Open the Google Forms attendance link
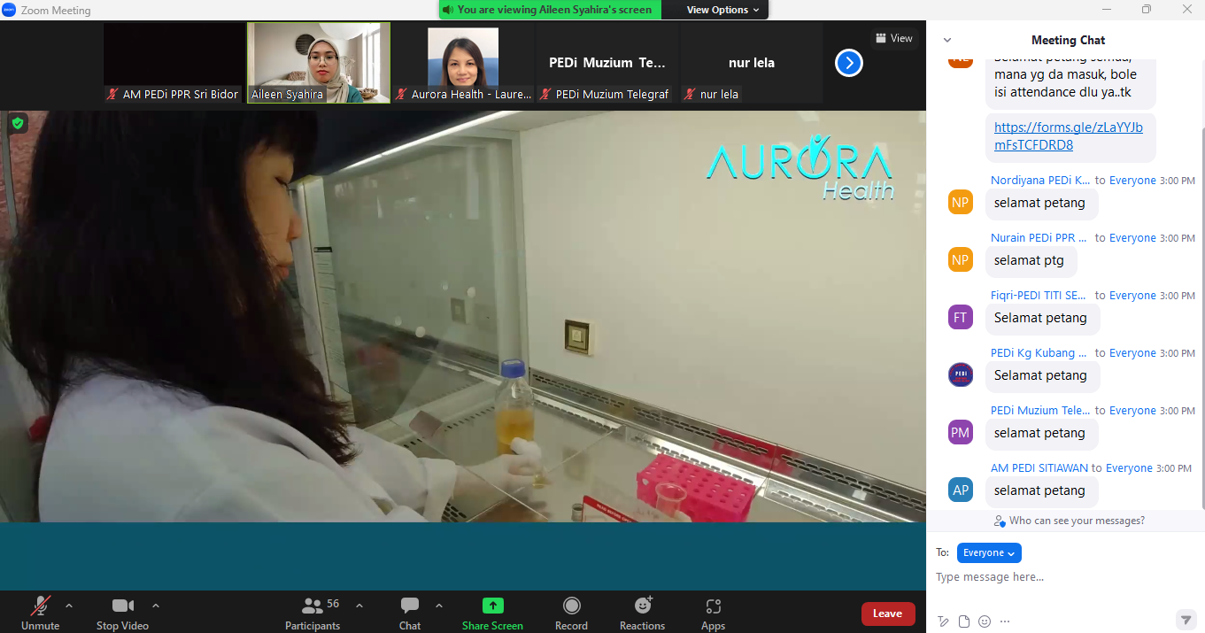 coord(1069,136)
